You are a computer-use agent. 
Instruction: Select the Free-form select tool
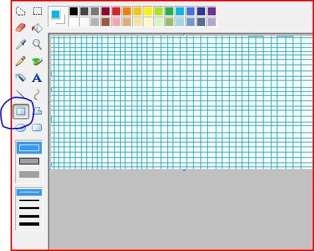click(x=21, y=11)
